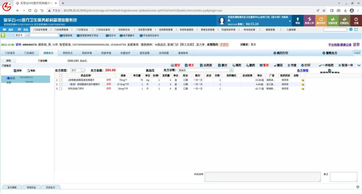Image resolution: width=362 pixels, height=194 pixels.
Task: Open the 帮助 help icon
Action: click(x=298, y=21)
